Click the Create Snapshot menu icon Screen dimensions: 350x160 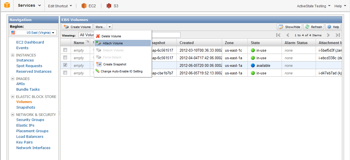click(99, 64)
